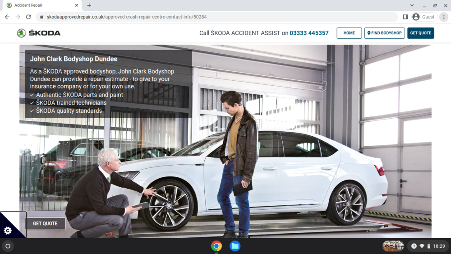This screenshot has height=254, width=451.
Task: Call the 03333 445357 phone number link
Action: pos(309,33)
